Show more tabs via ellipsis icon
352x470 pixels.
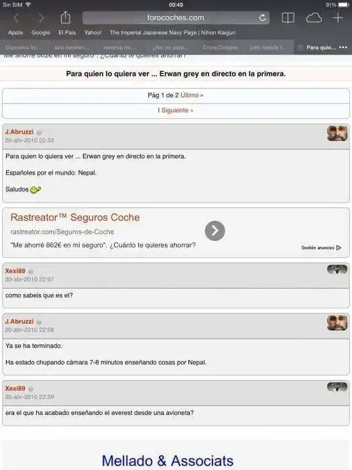click(x=343, y=48)
